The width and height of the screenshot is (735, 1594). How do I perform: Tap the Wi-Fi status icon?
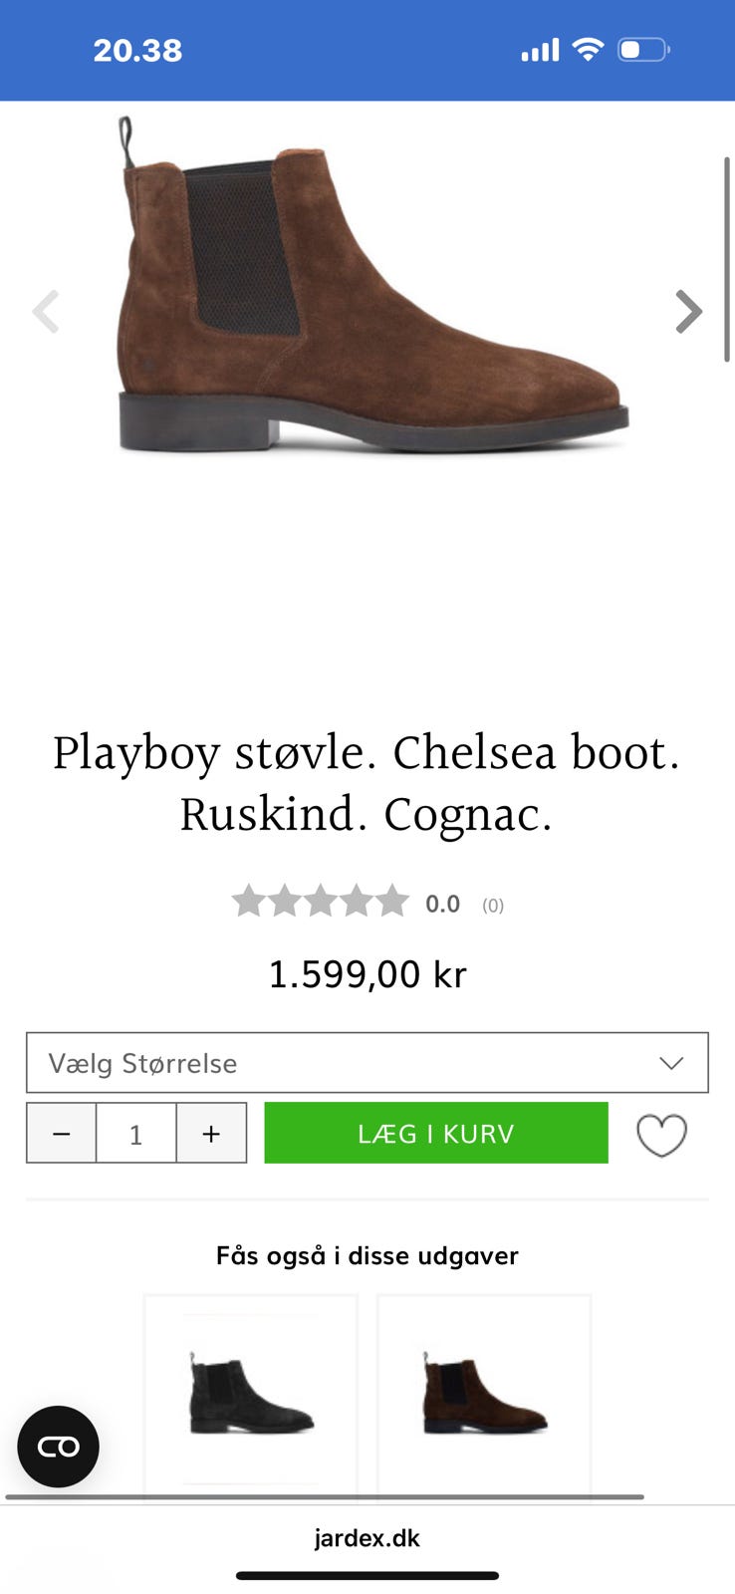pyautogui.click(x=589, y=50)
